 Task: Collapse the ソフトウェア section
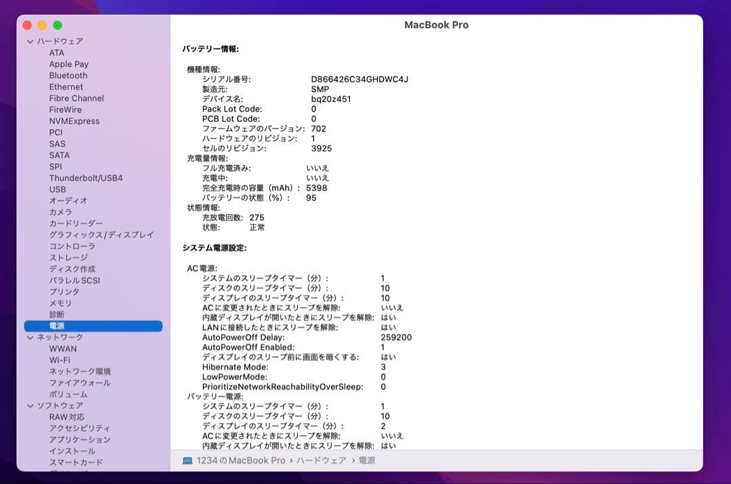(x=30, y=406)
